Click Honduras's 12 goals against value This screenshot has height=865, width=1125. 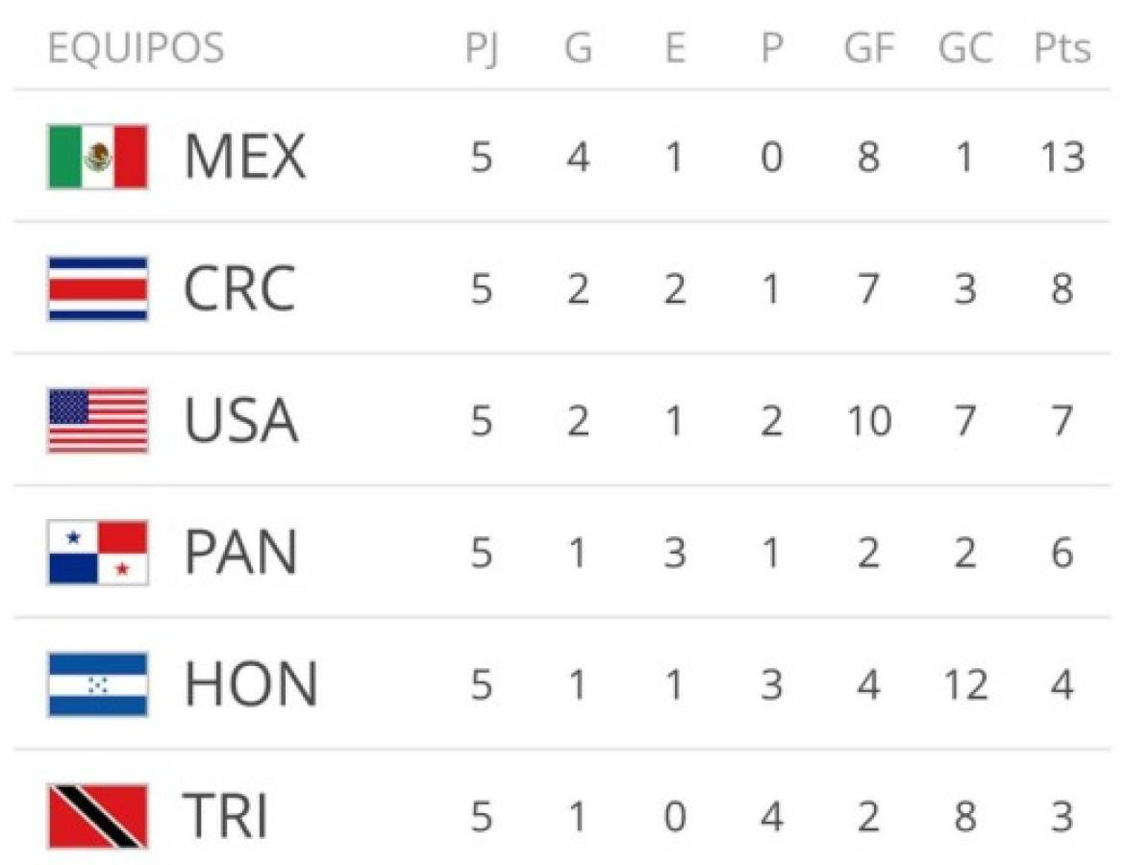[964, 684]
